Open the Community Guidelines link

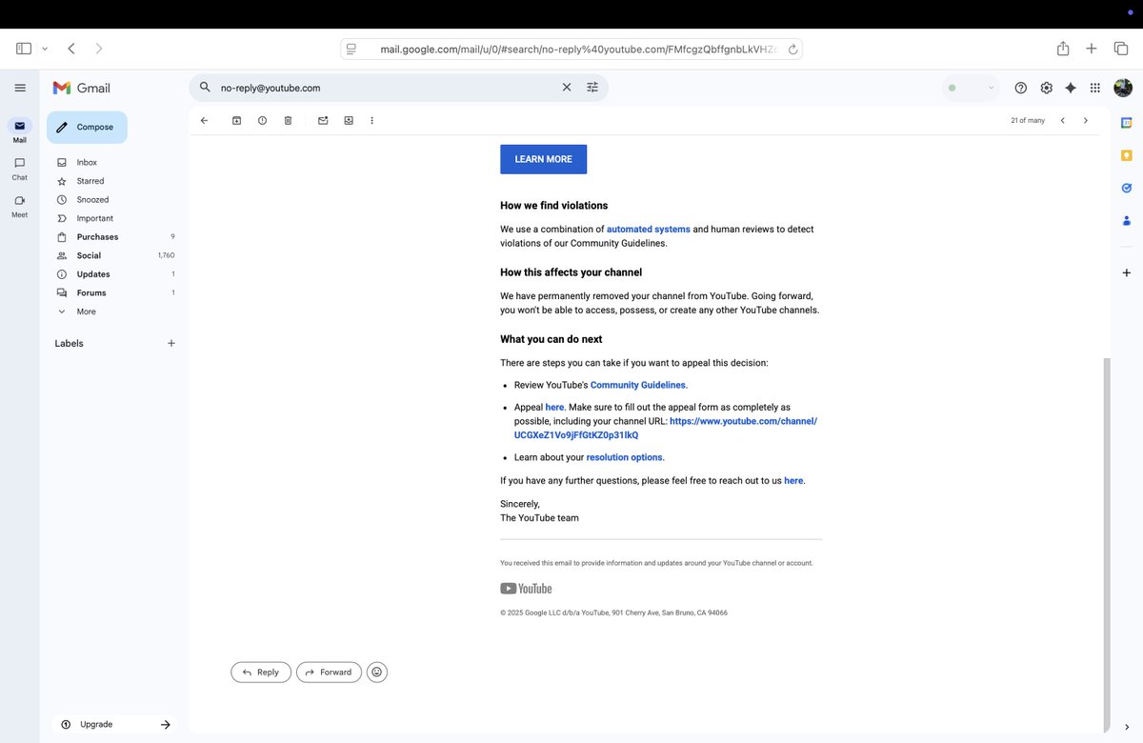tap(638, 385)
